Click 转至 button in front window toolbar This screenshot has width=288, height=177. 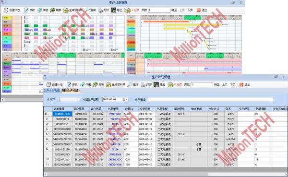point(217,84)
